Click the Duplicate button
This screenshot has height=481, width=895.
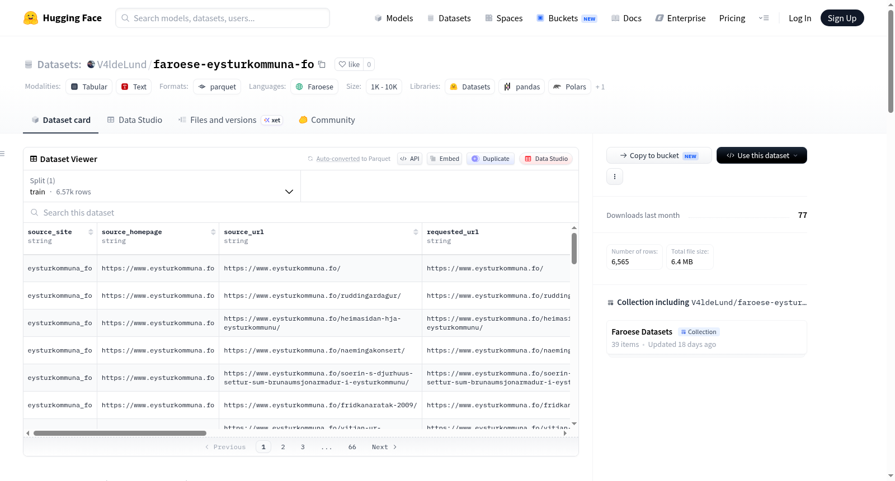[491, 159]
